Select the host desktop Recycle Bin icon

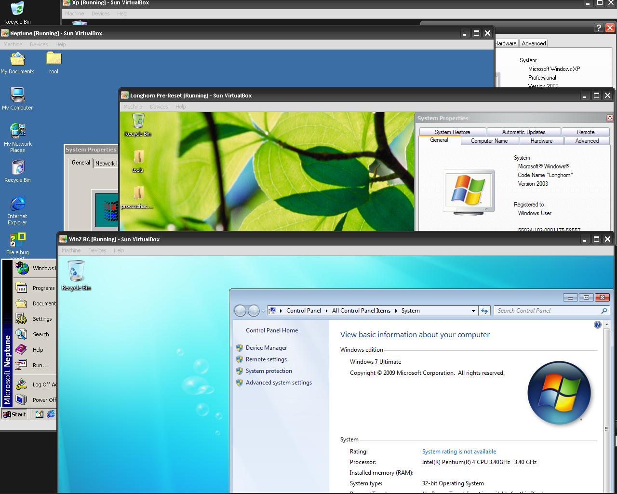click(17, 13)
